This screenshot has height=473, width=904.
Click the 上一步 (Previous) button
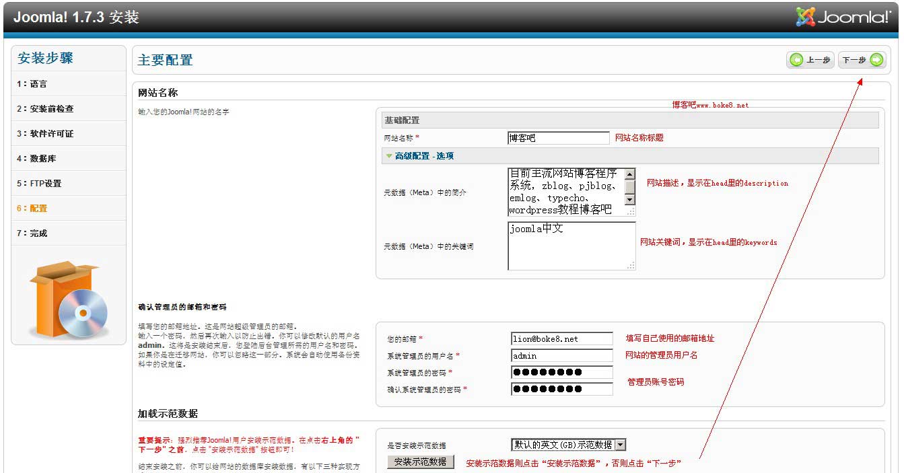[x=810, y=60]
